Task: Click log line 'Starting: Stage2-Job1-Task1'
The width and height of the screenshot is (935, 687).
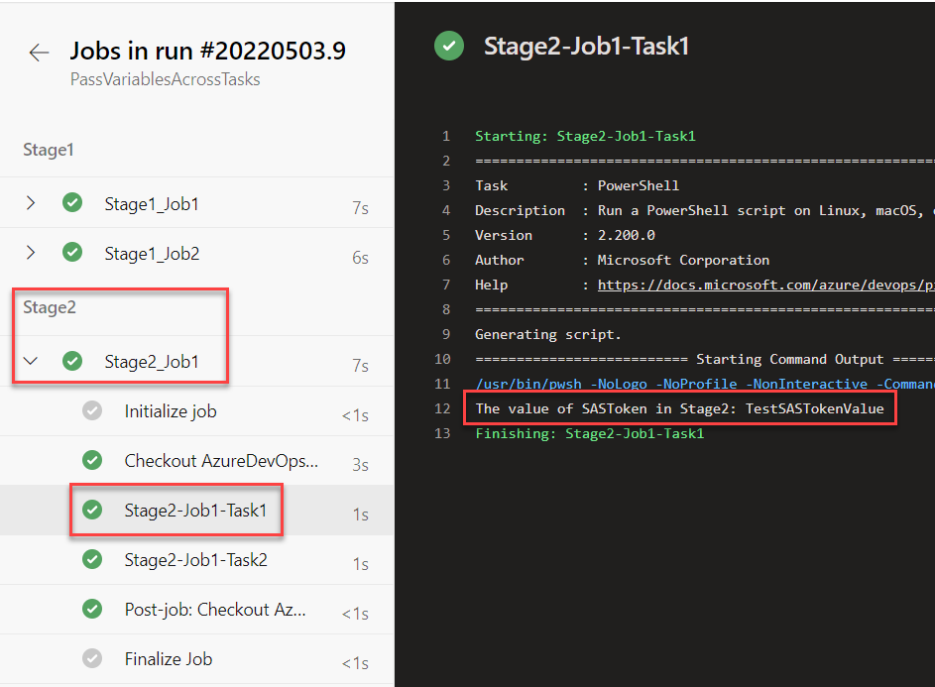Action: point(585,136)
